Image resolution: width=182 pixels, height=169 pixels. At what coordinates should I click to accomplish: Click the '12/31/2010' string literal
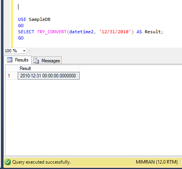(x=115, y=32)
